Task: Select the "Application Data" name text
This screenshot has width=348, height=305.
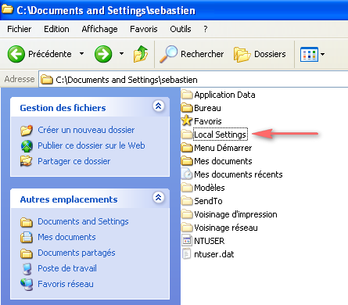Action: click(x=224, y=95)
